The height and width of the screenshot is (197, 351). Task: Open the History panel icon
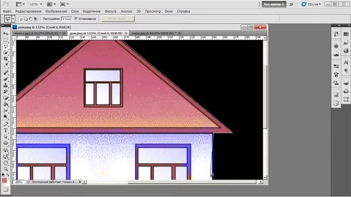(336, 34)
